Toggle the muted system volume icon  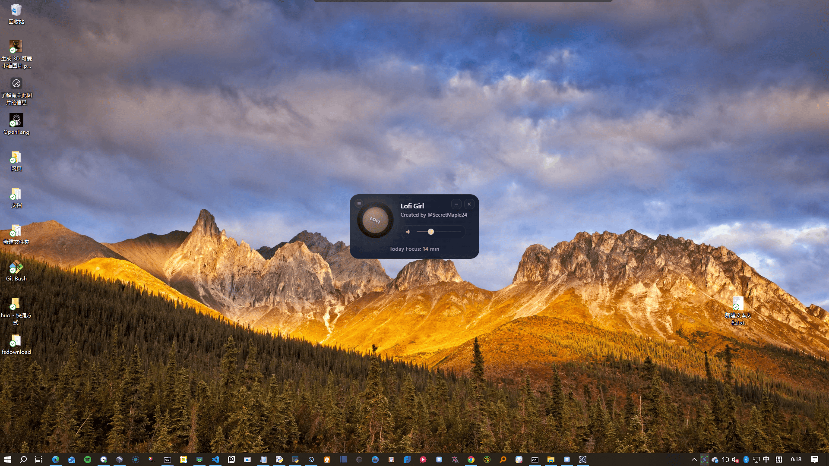[x=735, y=460]
